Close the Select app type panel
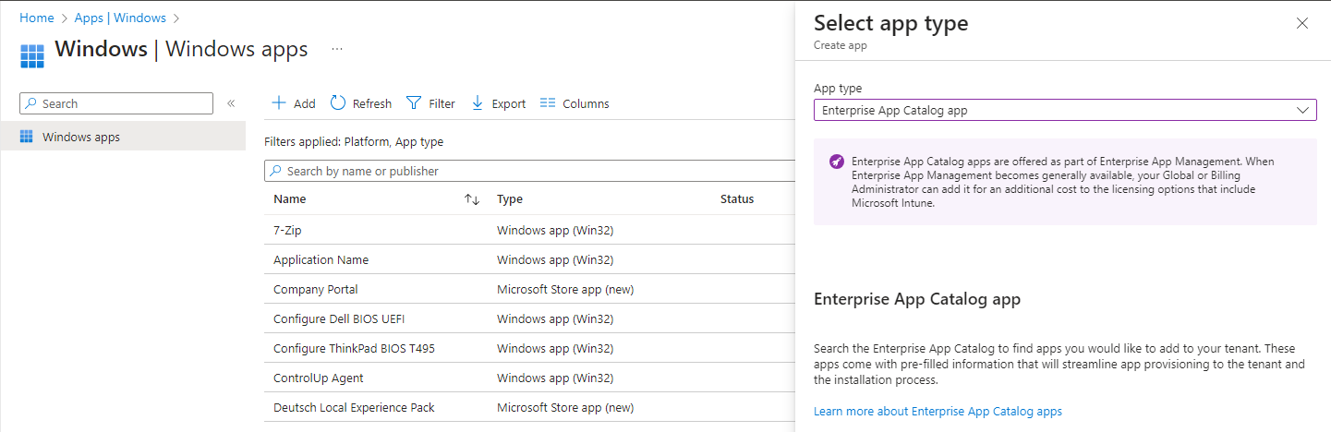This screenshot has height=432, width=1331. point(1302,23)
